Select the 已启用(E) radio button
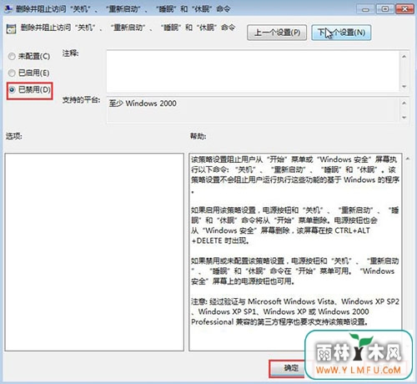Viewport: 417px width, 384px height. [x=29, y=73]
